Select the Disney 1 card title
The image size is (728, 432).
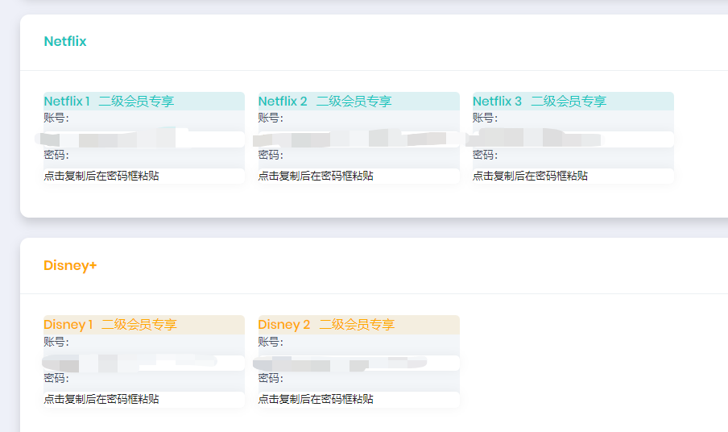click(110, 325)
